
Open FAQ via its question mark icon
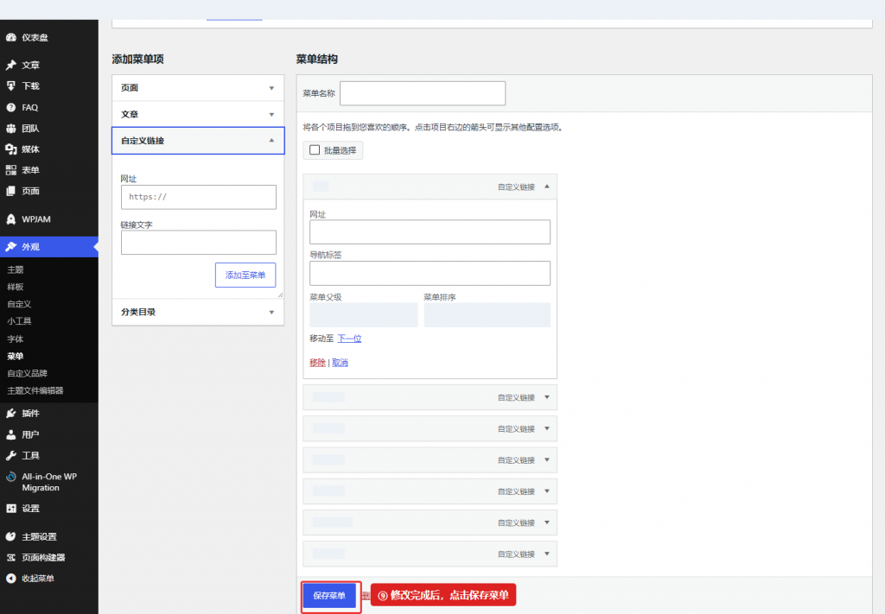10,107
